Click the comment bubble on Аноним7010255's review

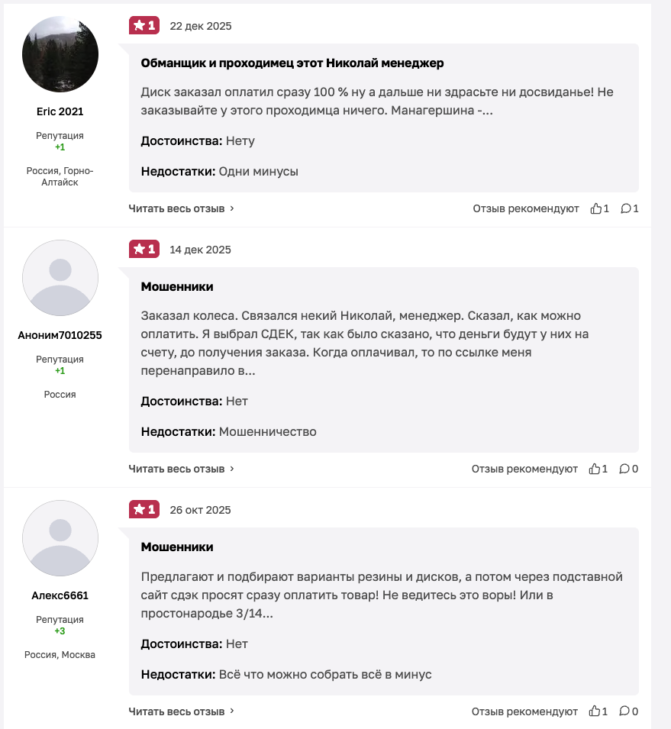pos(629,468)
